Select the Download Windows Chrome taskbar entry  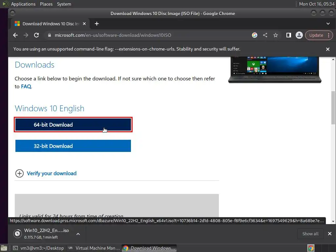[149, 248]
